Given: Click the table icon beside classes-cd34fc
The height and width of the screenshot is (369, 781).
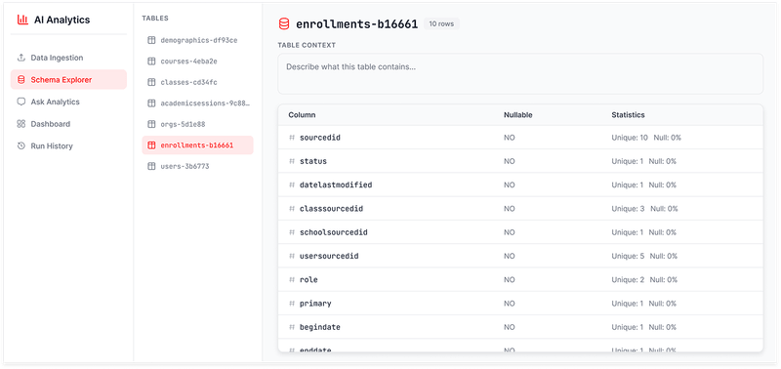Looking at the screenshot, I should pyautogui.click(x=151, y=82).
